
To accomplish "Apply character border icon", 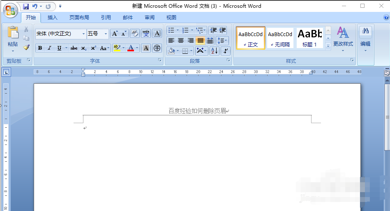I will tap(157, 34).
